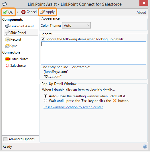Viewport: 150px width, 152px height.
Task: Click inside the ignore items text box
Action: point(93,53)
